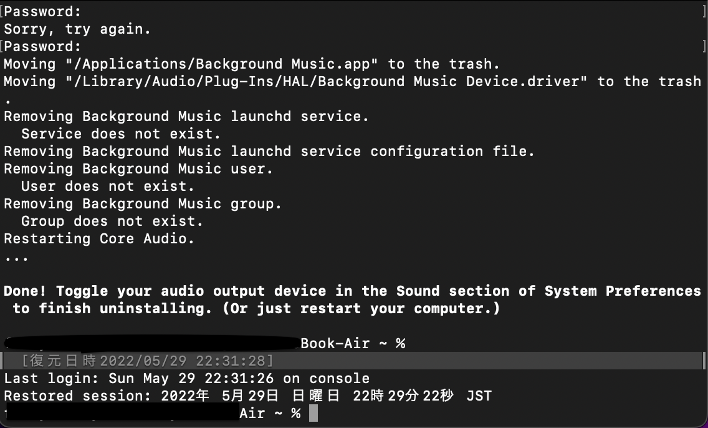This screenshot has height=428, width=708.
Task: Click the "Restarting Core Audio." line
Action: click(99, 238)
